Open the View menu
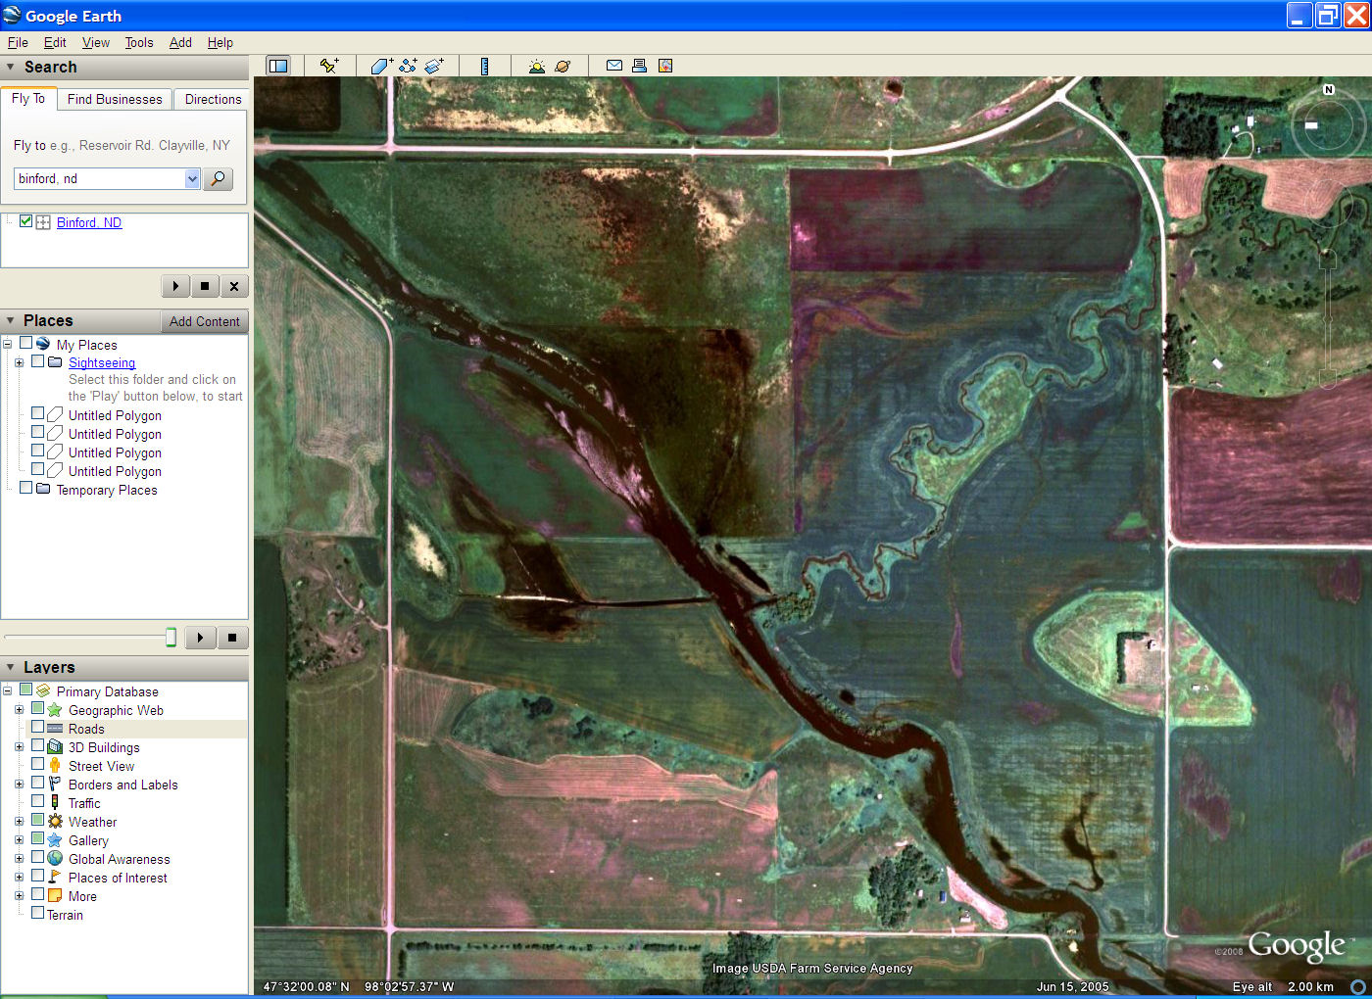This screenshot has width=1372, height=999. coord(96,42)
